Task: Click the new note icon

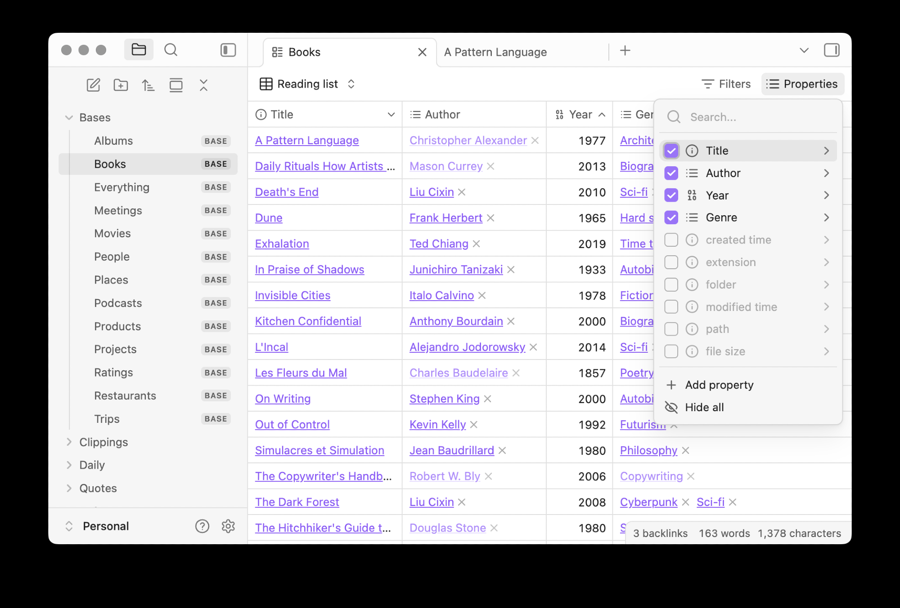Action: point(93,85)
